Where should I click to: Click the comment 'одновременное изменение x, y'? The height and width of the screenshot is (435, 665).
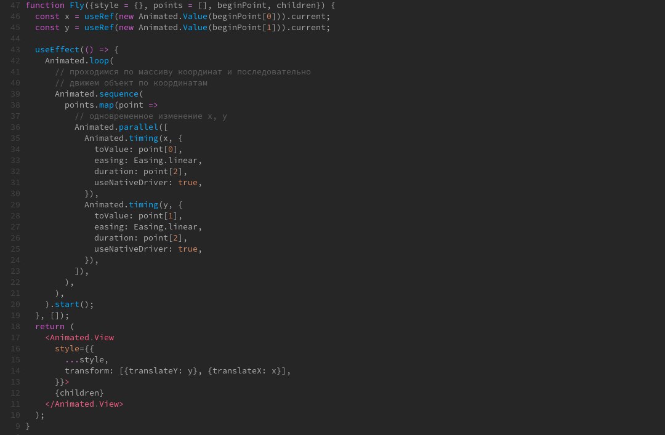pos(151,116)
